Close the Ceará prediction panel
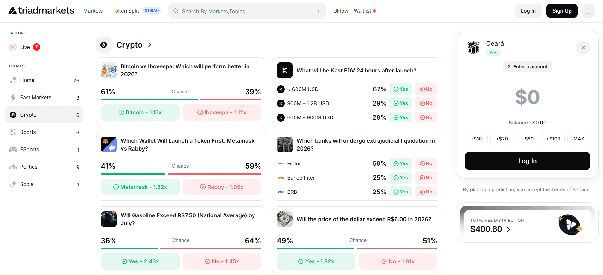This screenshot has width=603, height=275. (x=583, y=48)
